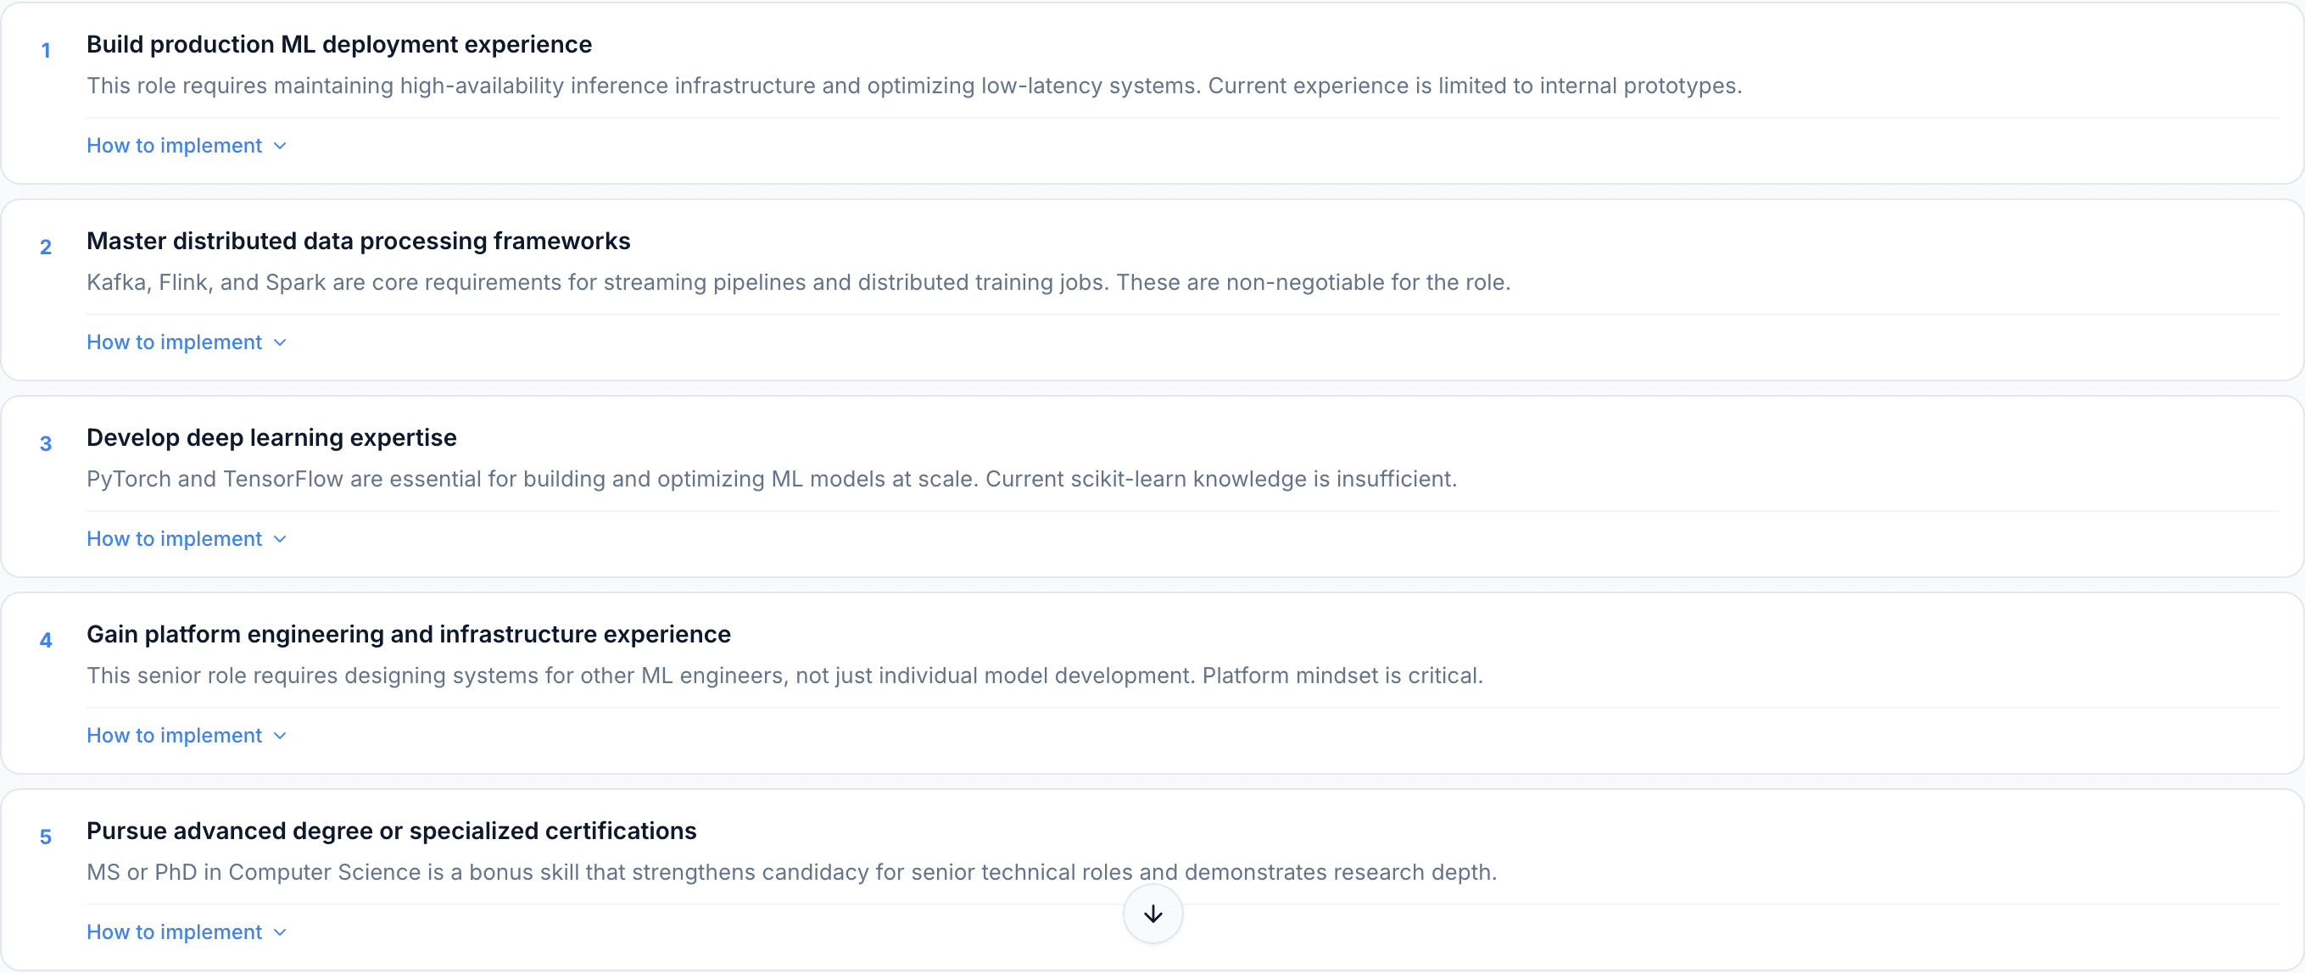Select the Master distributed data processing frameworks heading

pos(358,242)
